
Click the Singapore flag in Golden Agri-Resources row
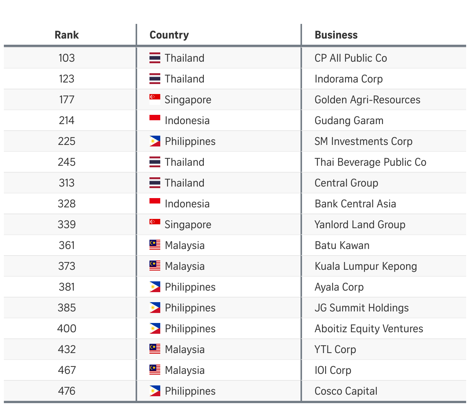tap(155, 99)
